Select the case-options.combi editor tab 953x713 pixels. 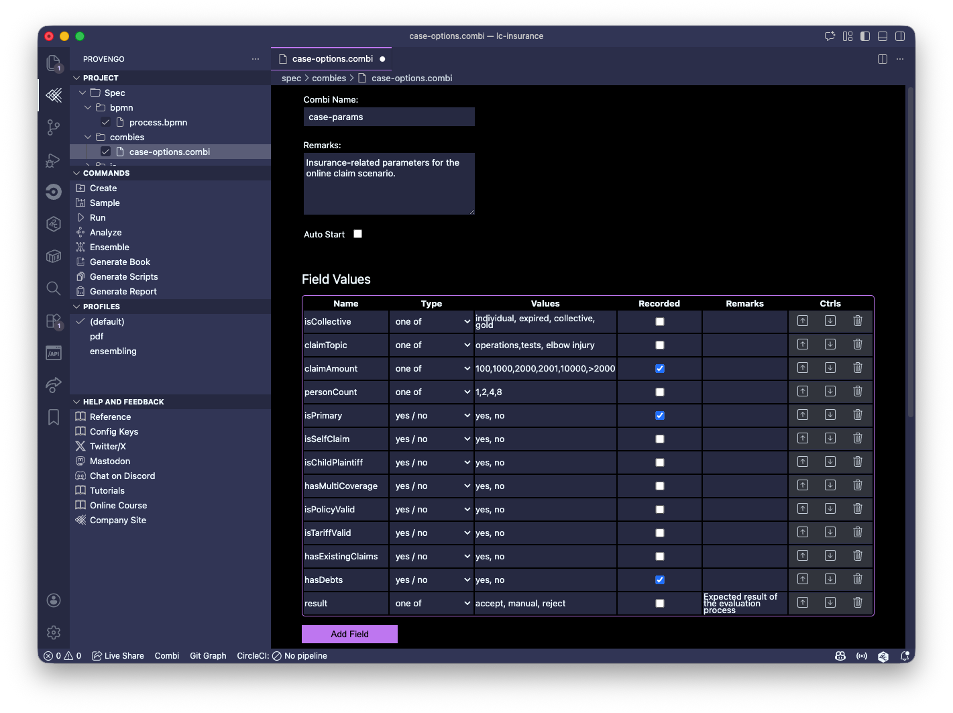[332, 59]
